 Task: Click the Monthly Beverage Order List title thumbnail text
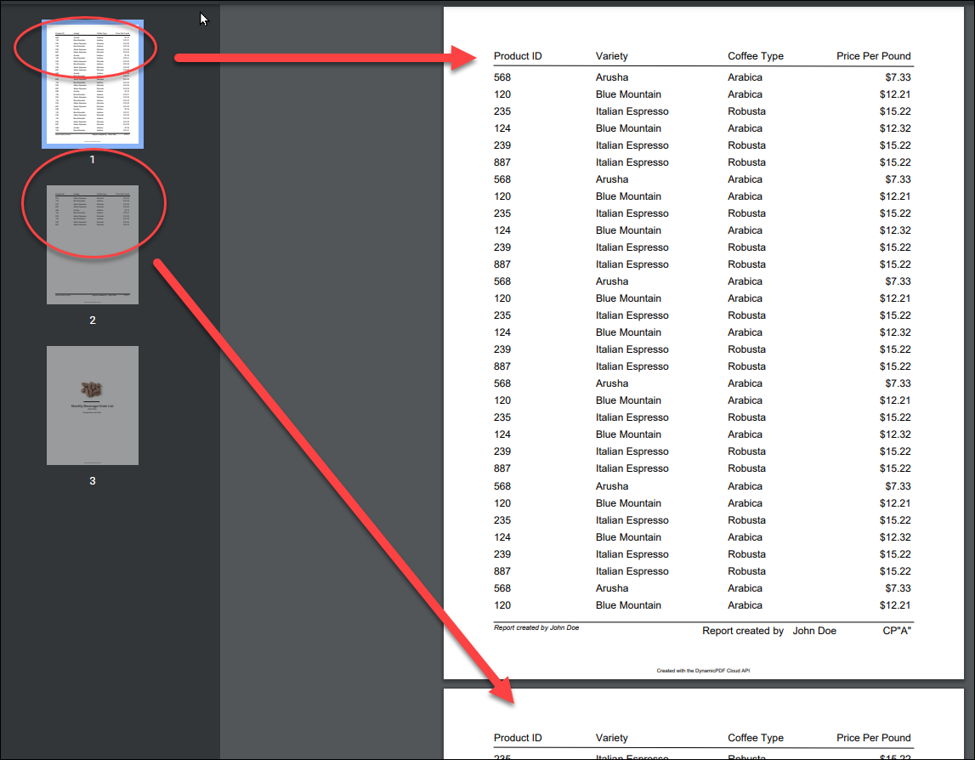click(92, 407)
